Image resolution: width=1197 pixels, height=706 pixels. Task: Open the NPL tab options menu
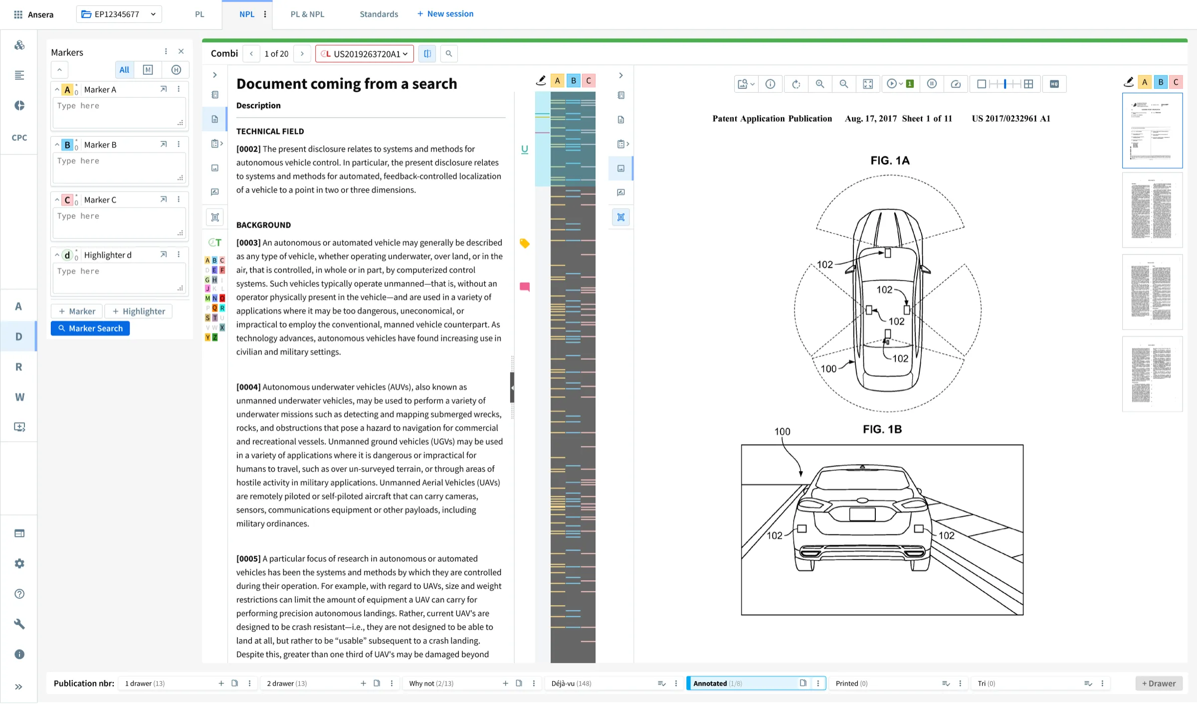(x=265, y=14)
